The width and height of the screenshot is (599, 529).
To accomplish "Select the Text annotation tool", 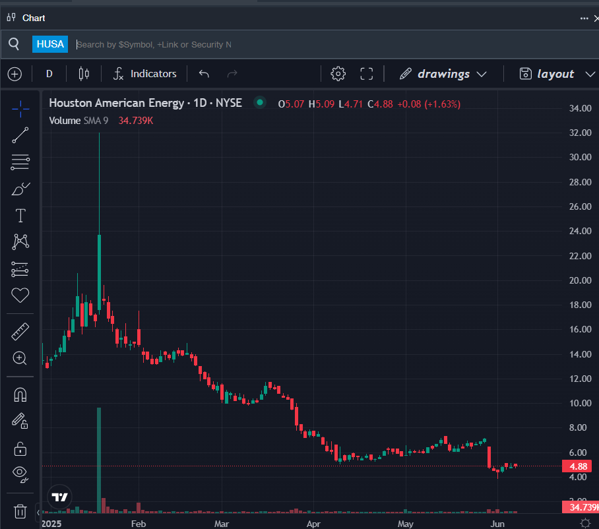I will [x=20, y=216].
